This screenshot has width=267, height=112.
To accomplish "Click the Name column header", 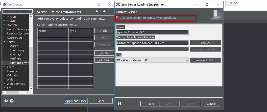I will coord(53,31).
